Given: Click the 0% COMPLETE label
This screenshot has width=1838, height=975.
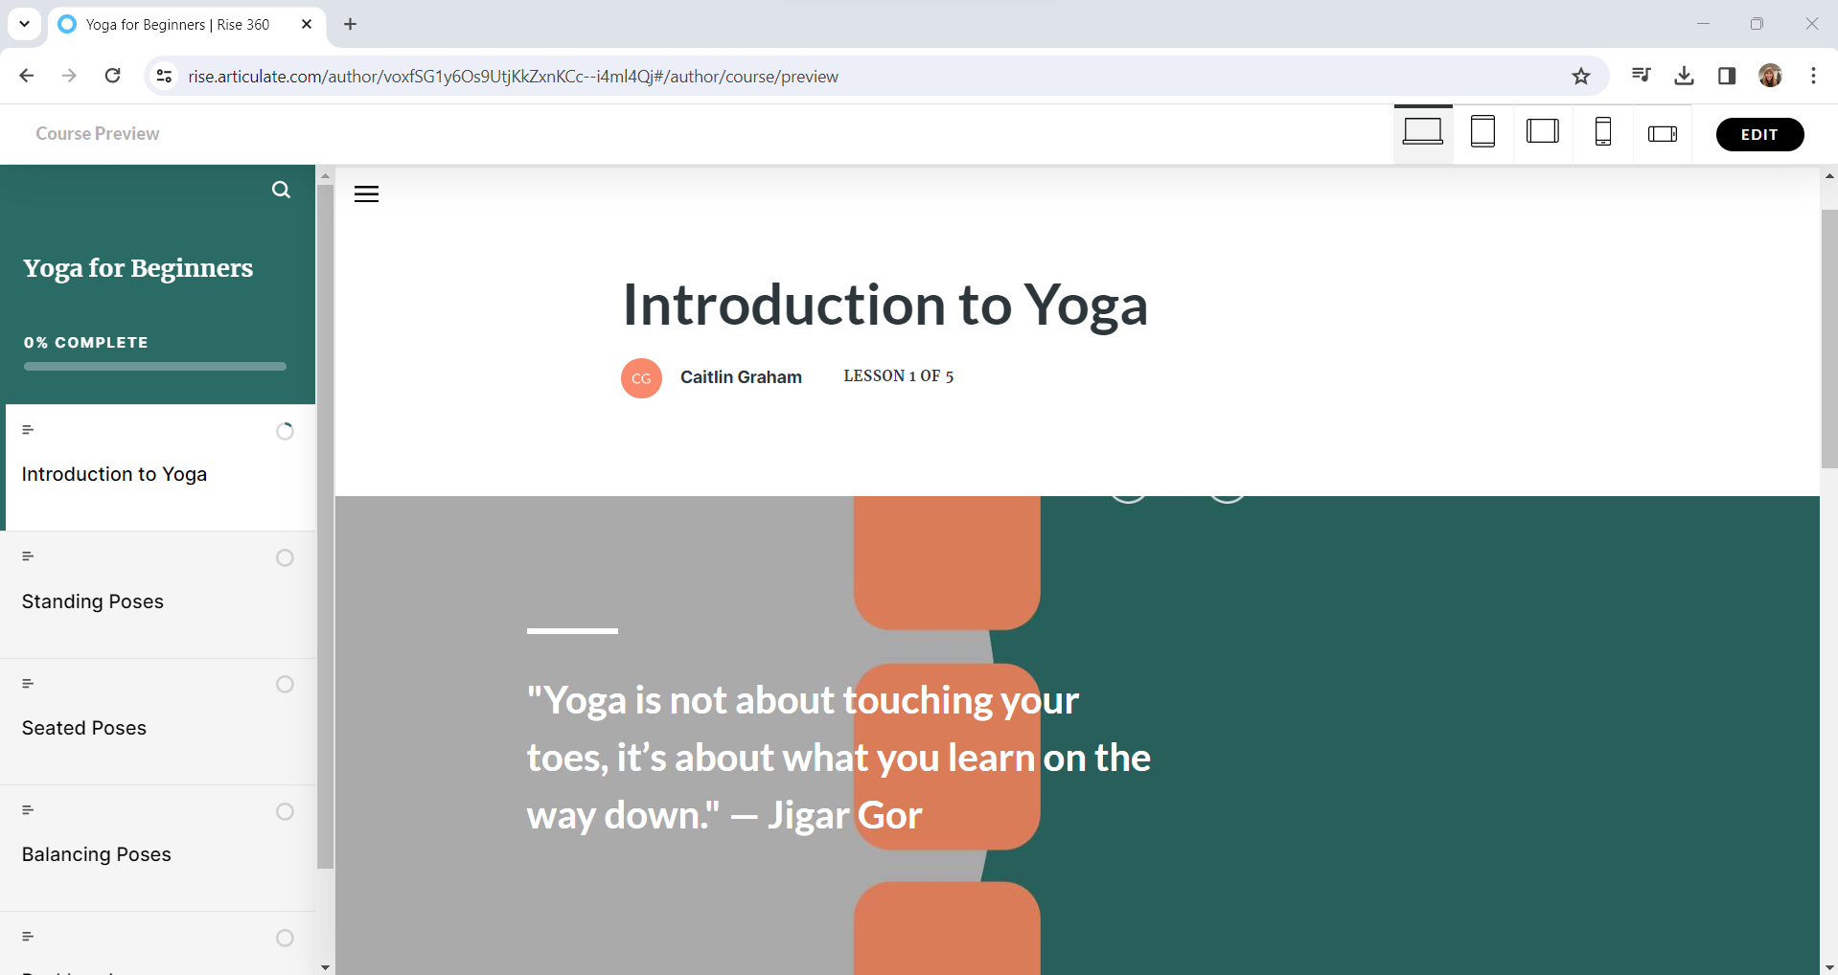Looking at the screenshot, I should [x=86, y=343].
